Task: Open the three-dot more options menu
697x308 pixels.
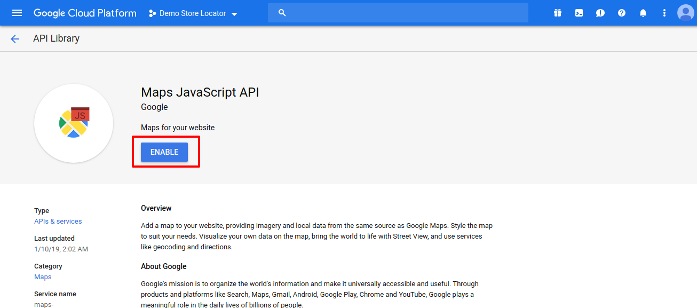Action: [664, 13]
